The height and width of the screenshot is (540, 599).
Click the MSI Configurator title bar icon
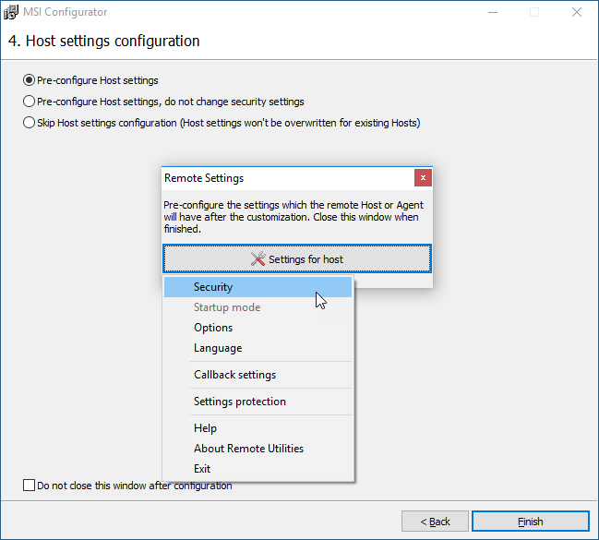pyautogui.click(x=12, y=13)
